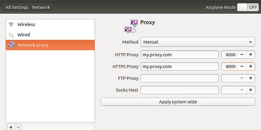Go back to All Settings
This screenshot has width=261, height=130.
pos(17,7)
